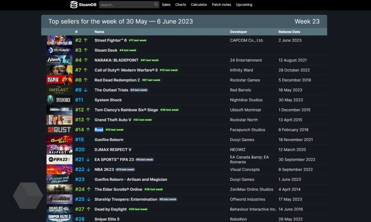Click the Dead by Daylight thumbnail

coord(59,209)
